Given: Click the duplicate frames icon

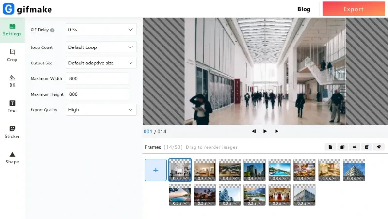Looking at the screenshot, I should (342, 147).
